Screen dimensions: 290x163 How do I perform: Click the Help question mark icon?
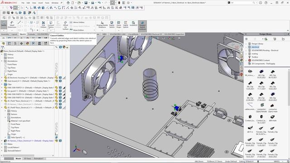(x=266, y=3)
